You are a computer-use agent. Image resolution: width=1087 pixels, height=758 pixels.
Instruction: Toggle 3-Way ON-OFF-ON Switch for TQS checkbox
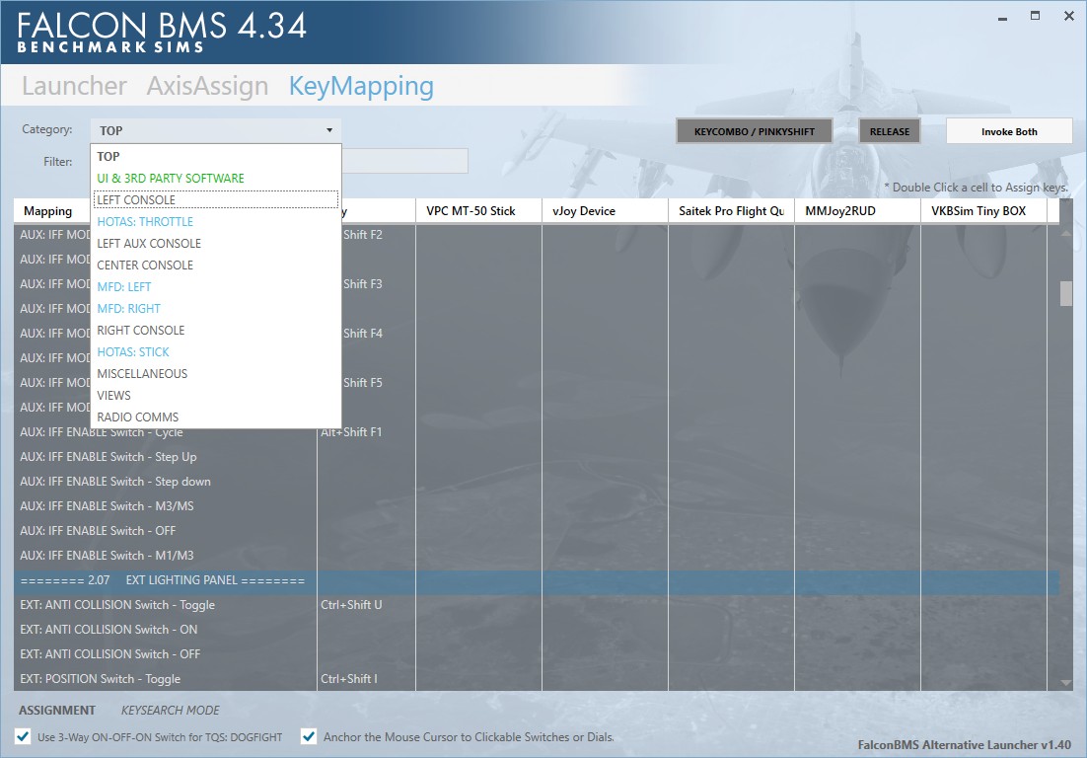23,736
